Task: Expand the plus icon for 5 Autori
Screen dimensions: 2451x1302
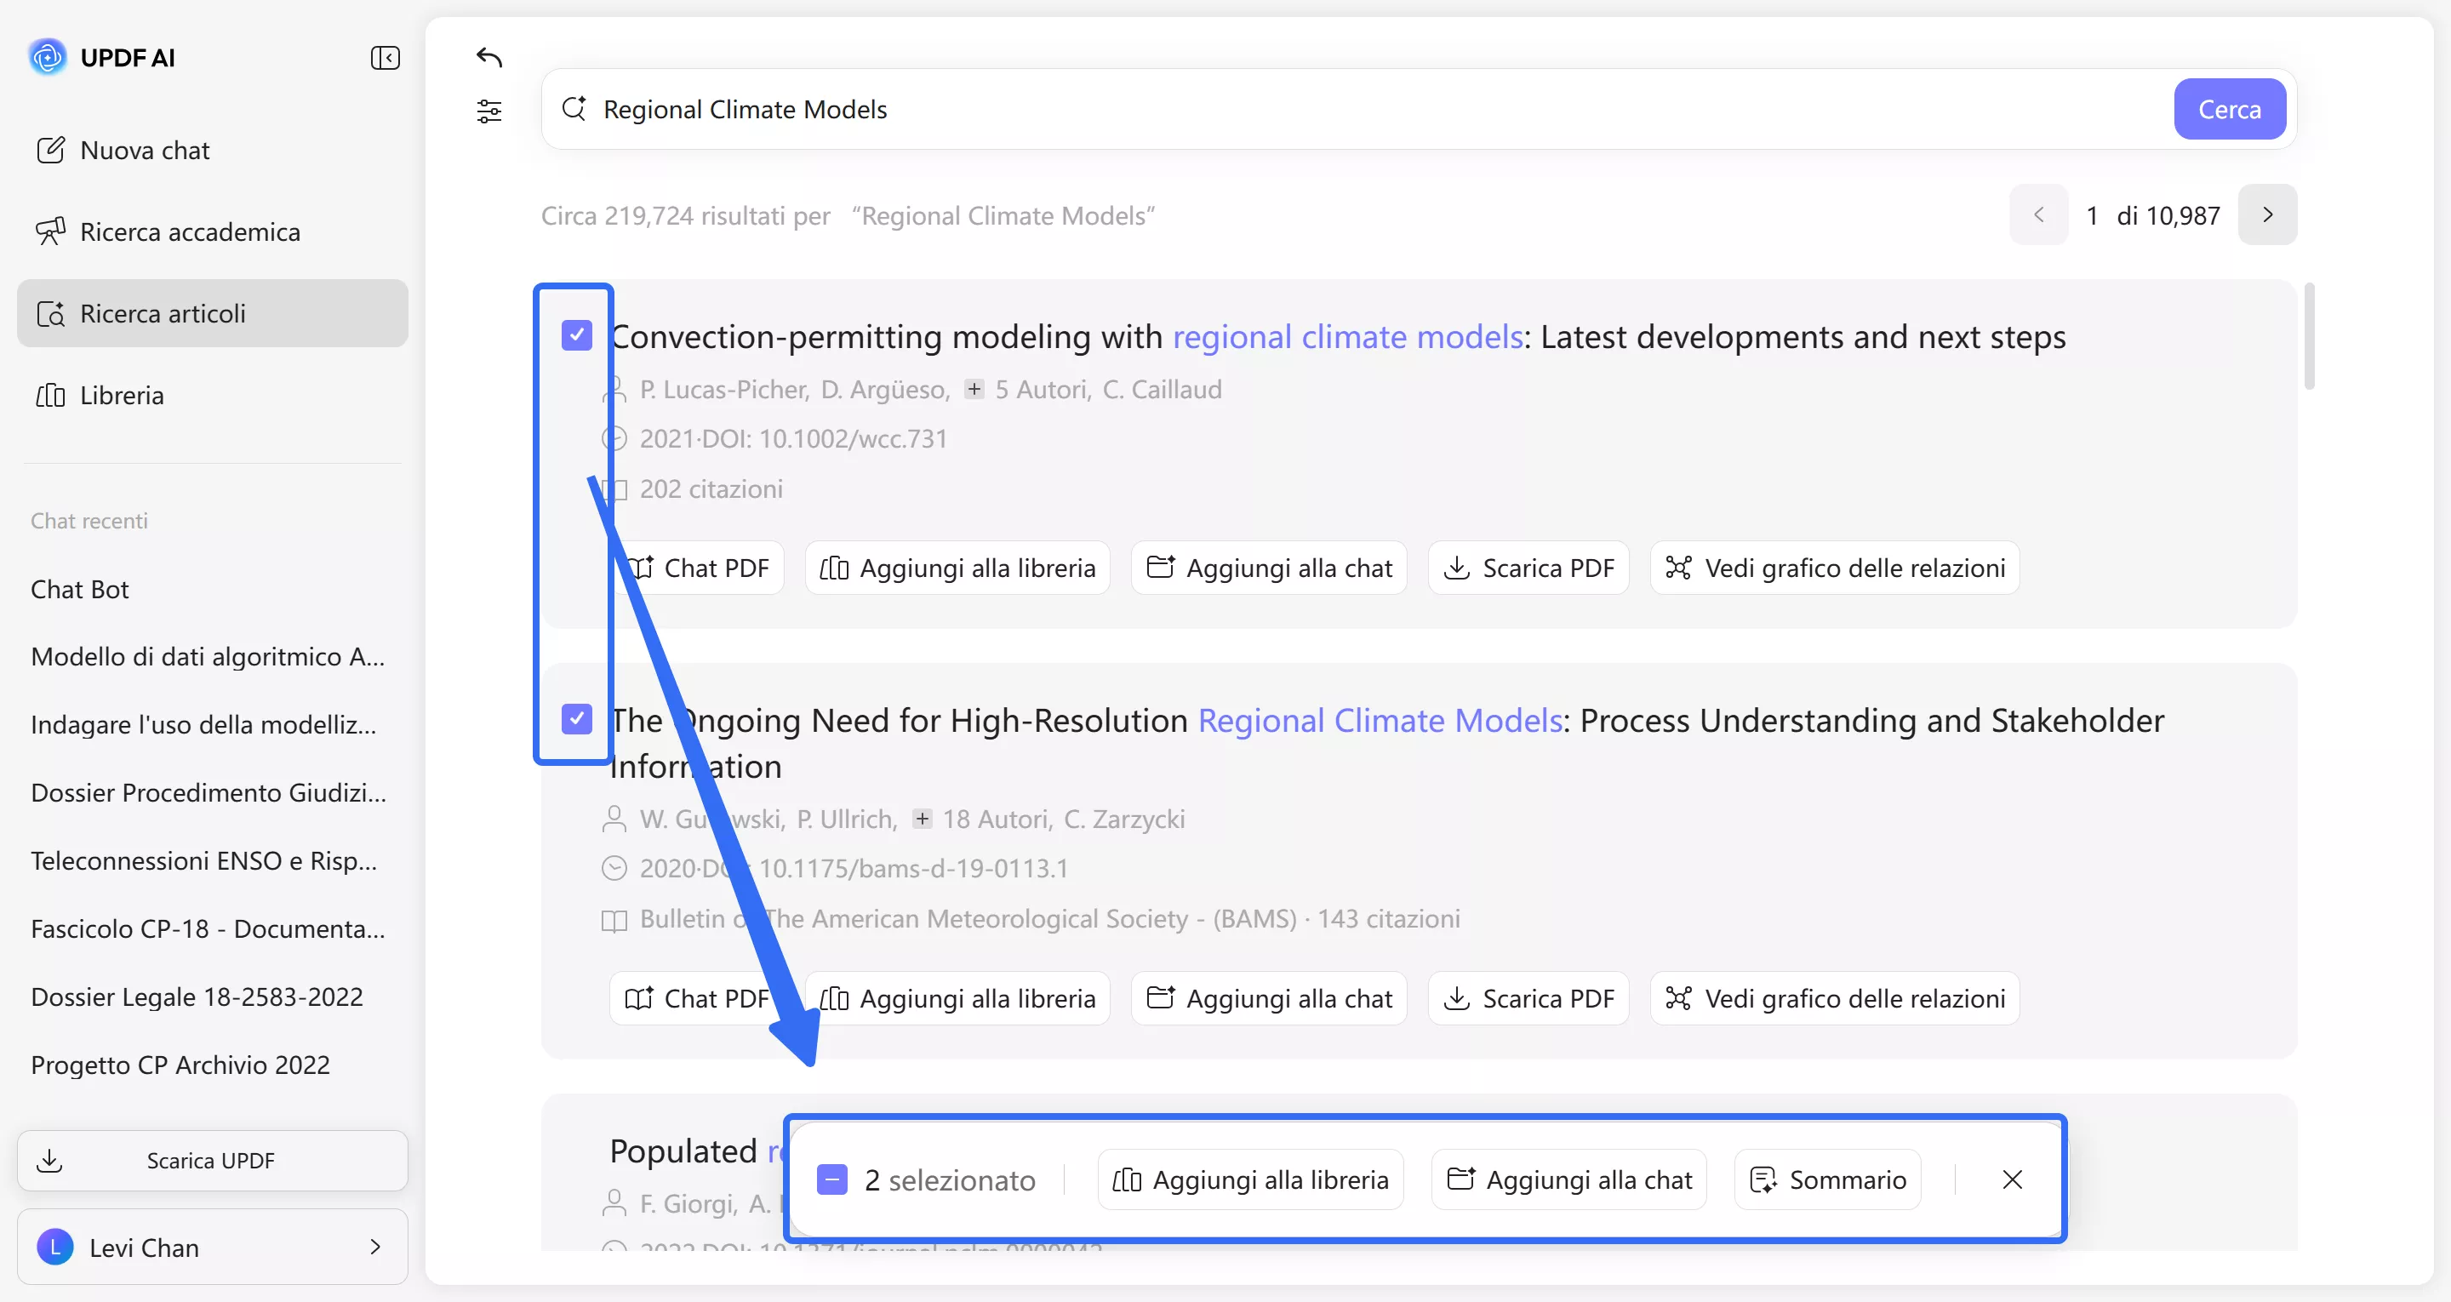Action: pos(974,389)
